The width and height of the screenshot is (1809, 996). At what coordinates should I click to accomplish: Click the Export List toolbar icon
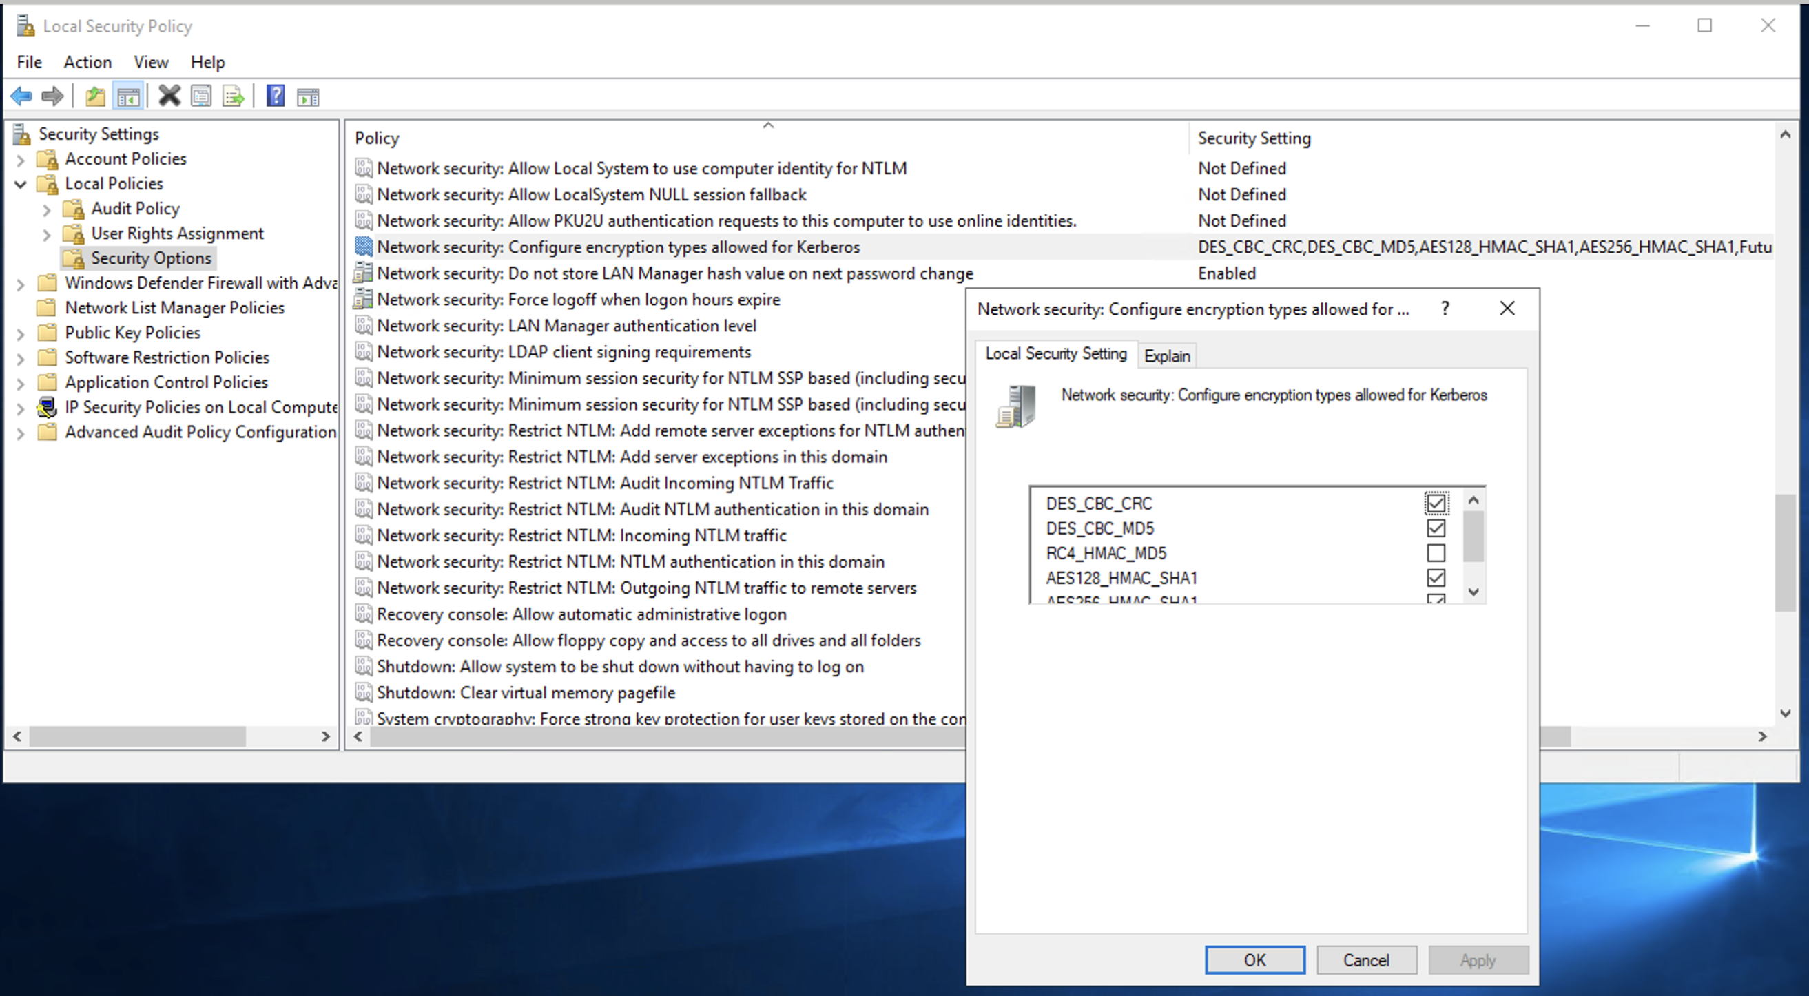pos(233,96)
